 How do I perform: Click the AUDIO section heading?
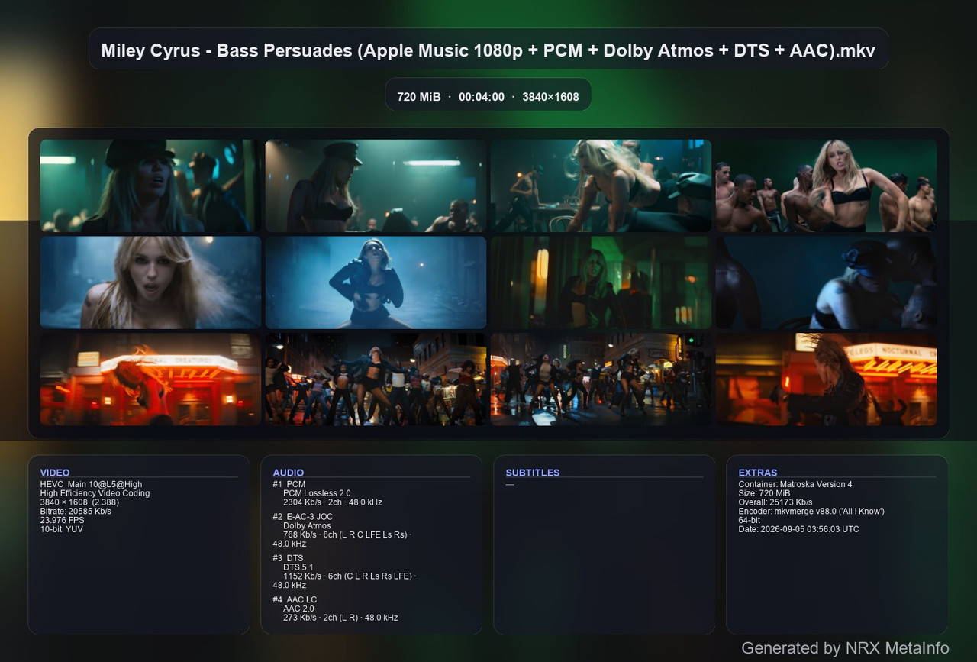tap(288, 473)
